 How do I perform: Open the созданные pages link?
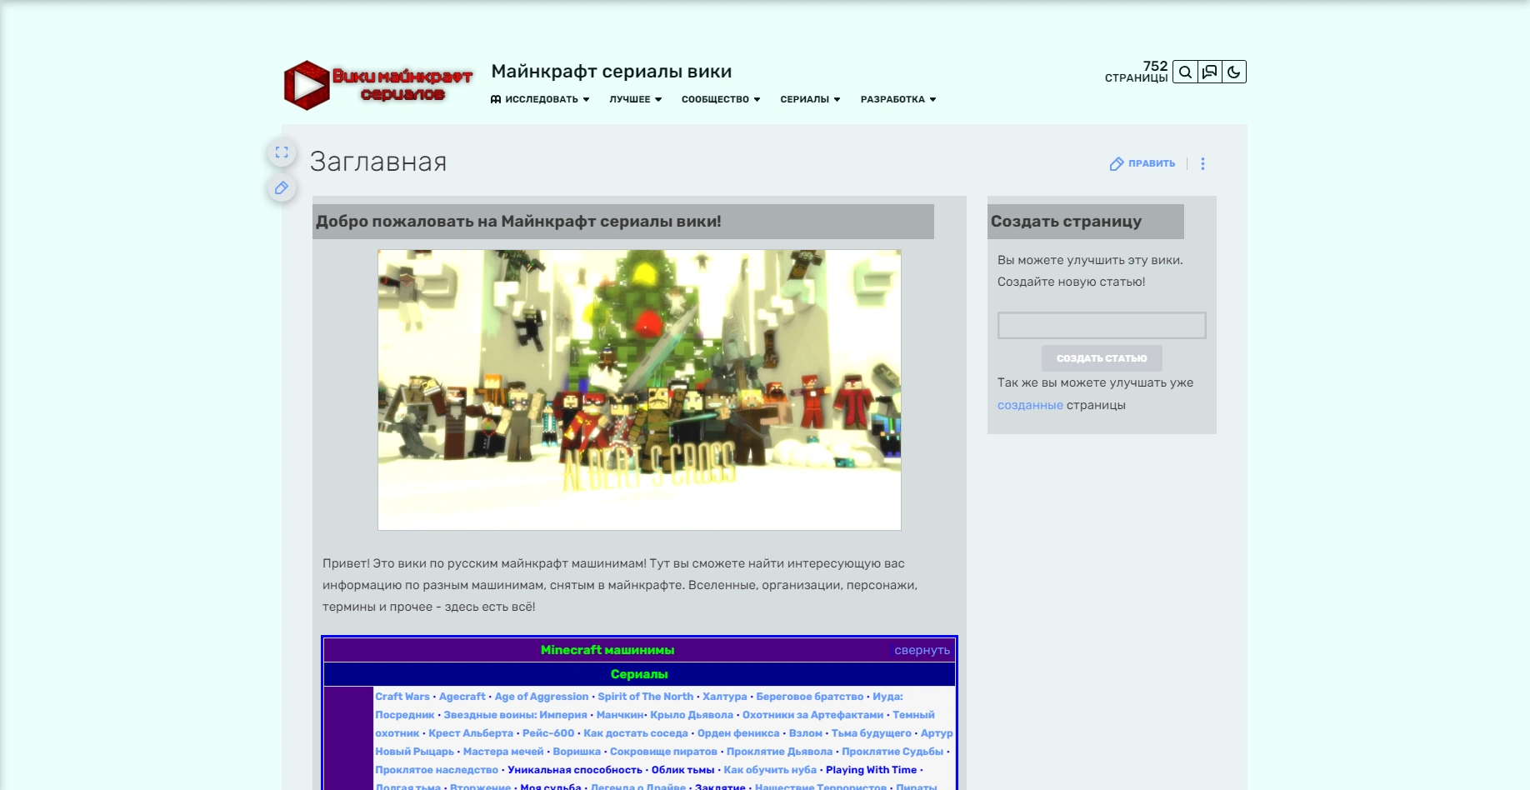pos(1030,405)
